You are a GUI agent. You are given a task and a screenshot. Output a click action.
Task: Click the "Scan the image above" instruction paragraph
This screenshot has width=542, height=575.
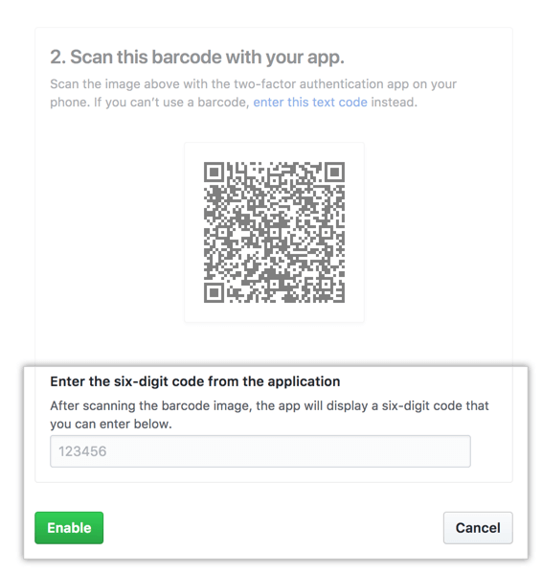coord(253,93)
